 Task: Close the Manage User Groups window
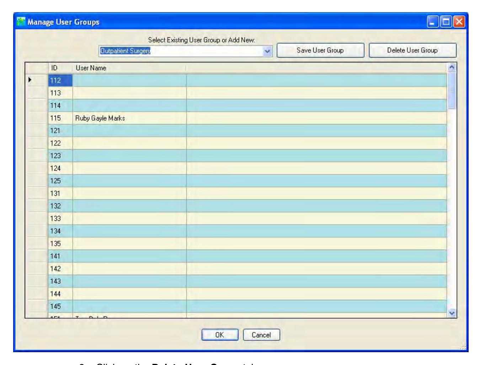pyautogui.click(x=459, y=22)
